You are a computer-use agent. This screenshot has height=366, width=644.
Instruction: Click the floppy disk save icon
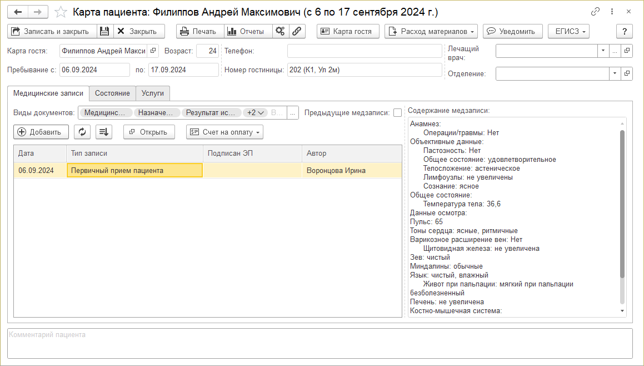(104, 31)
